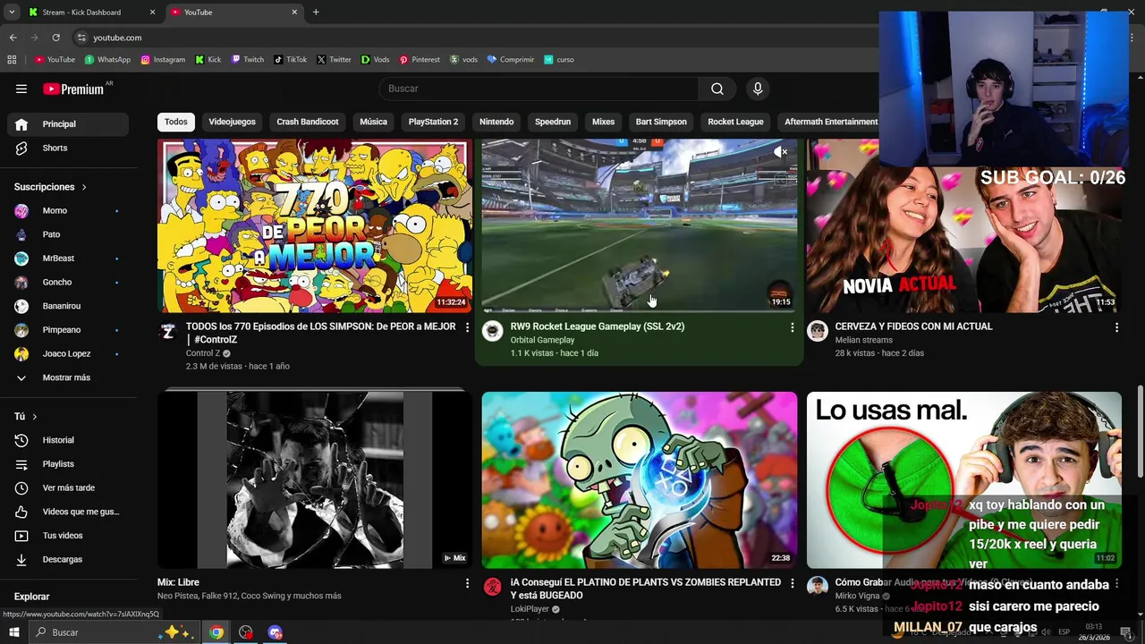Select the PlayStation 2 filter chip
Image resolution: width=1145 pixels, height=644 pixels.
433,122
